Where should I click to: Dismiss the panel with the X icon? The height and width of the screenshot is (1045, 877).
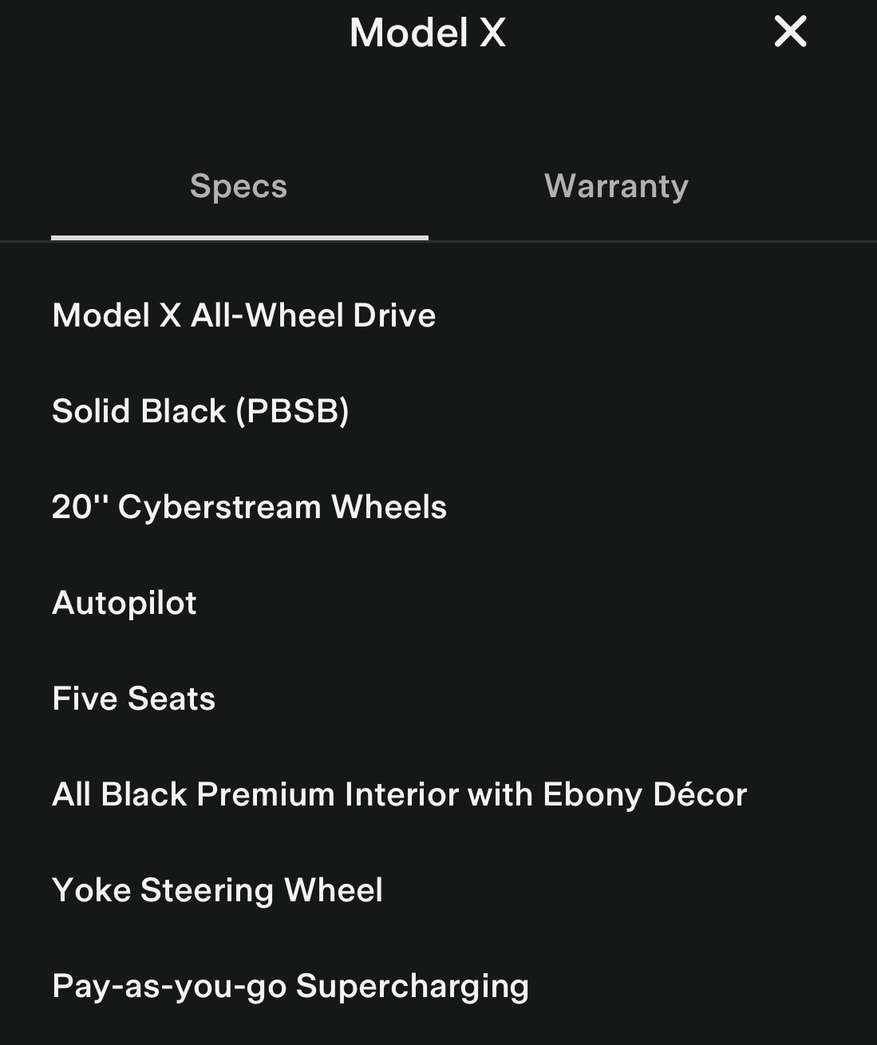click(790, 33)
